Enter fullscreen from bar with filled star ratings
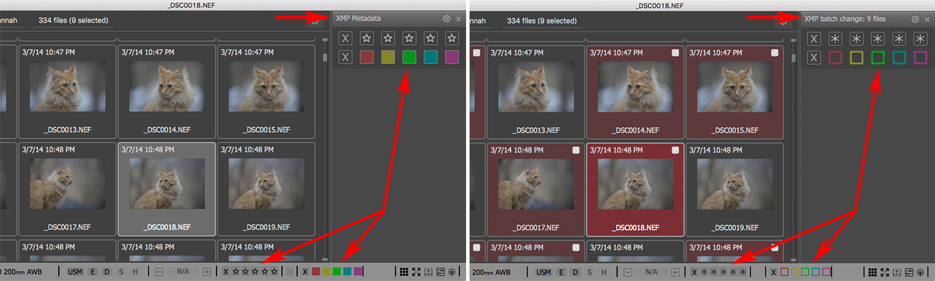 pos(416,272)
